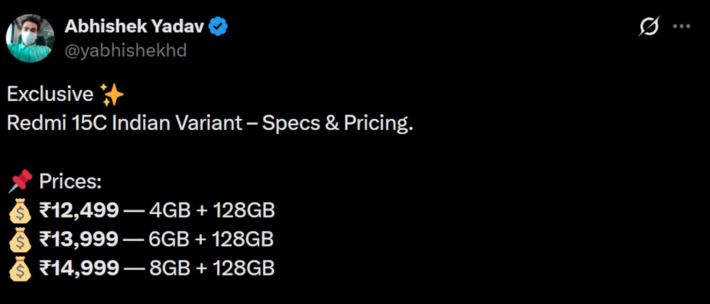This screenshot has width=710, height=304.
Task: Click the money bag beside ₹13,999
Action: point(20,240)
